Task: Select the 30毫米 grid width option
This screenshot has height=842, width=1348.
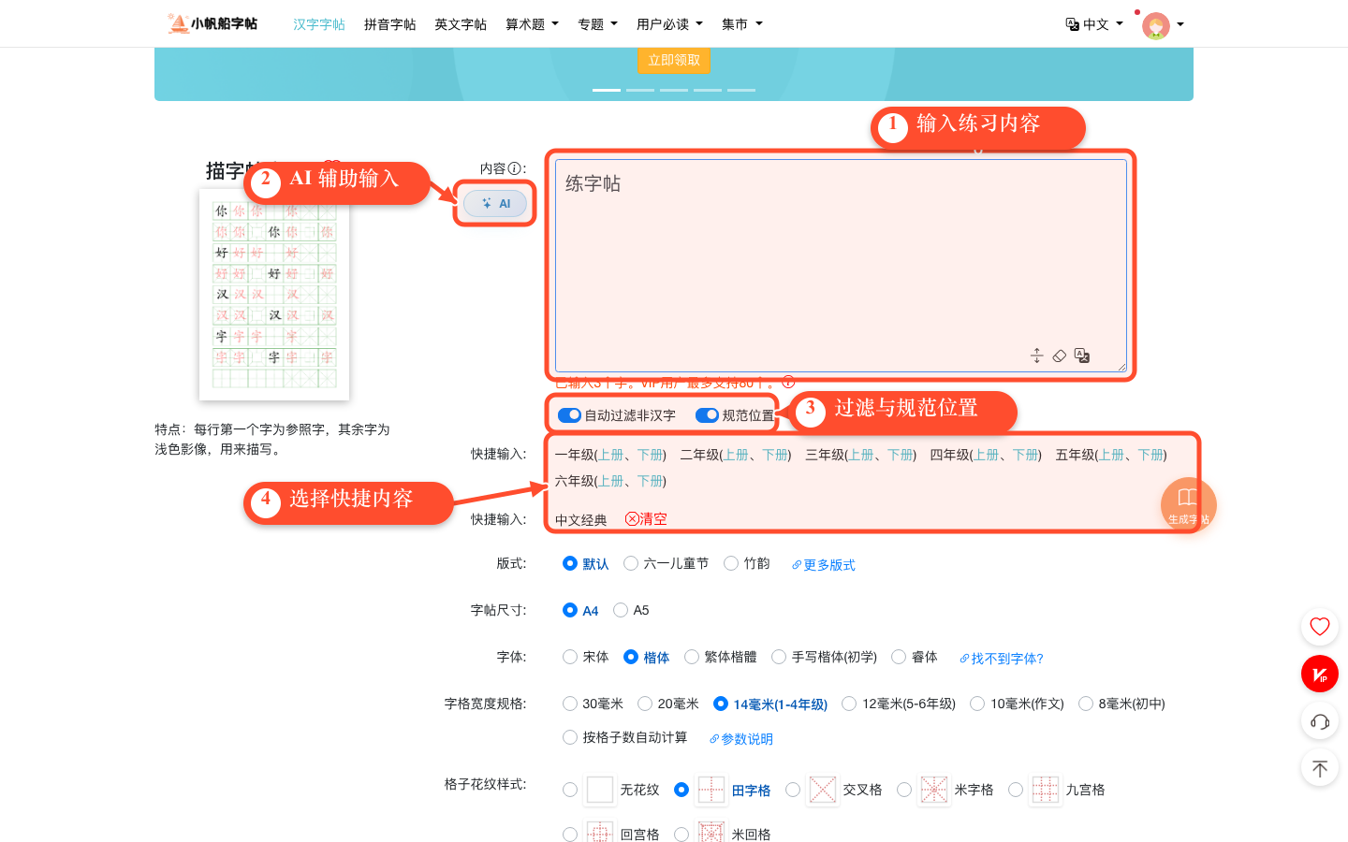Action: [x=570, y=704]
